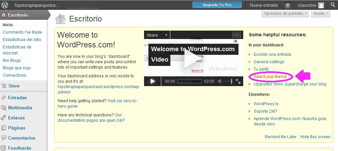Expand the Opciones de pantalla dropdown

(286, 14)
